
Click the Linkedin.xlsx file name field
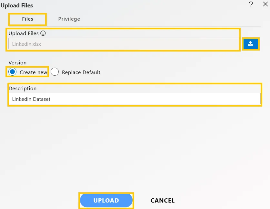coord(124,44)
